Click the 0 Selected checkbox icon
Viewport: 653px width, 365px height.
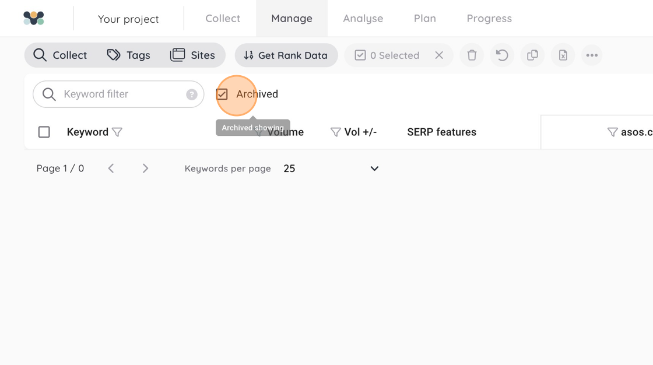[360, 55]
